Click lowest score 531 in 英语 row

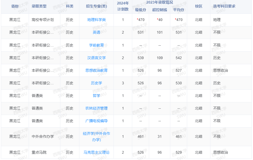[140, 32]
